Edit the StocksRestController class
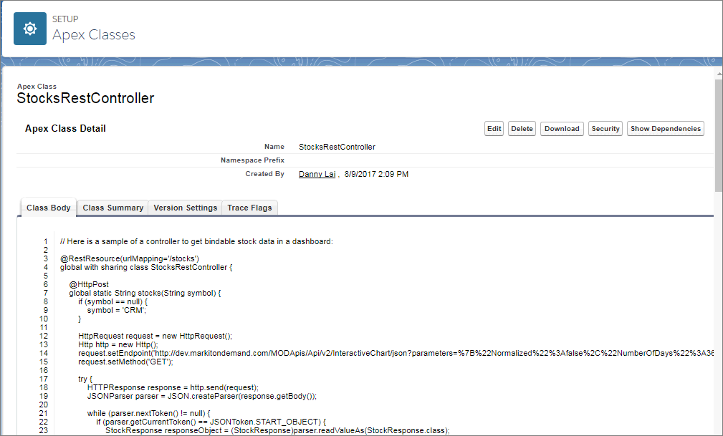 494,128
